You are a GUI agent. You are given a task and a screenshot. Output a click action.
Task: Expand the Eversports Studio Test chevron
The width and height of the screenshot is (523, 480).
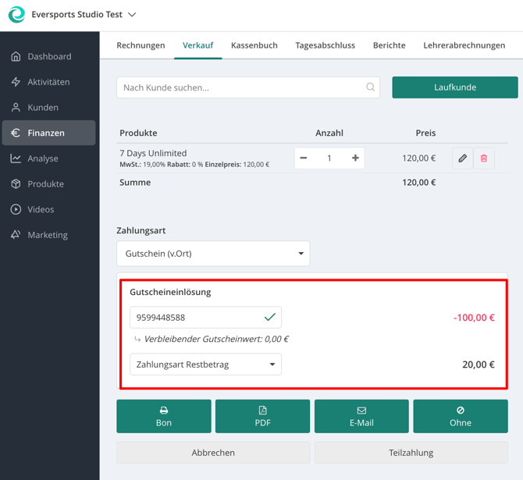tap(132, 15)
